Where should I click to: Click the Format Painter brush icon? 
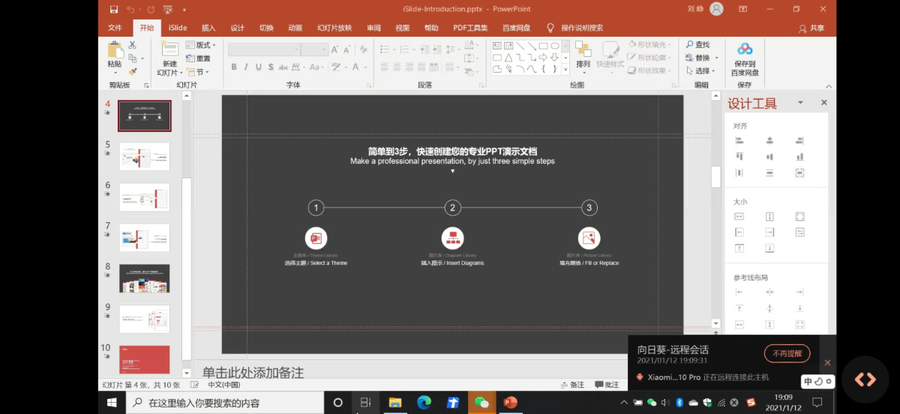(133, 71)
